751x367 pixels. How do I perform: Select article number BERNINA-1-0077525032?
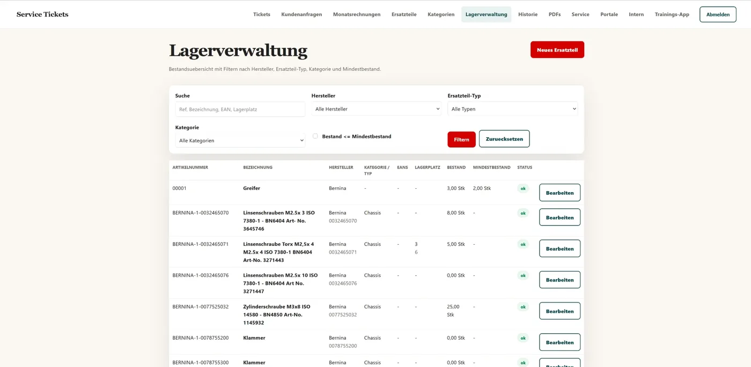coord(201,306)
